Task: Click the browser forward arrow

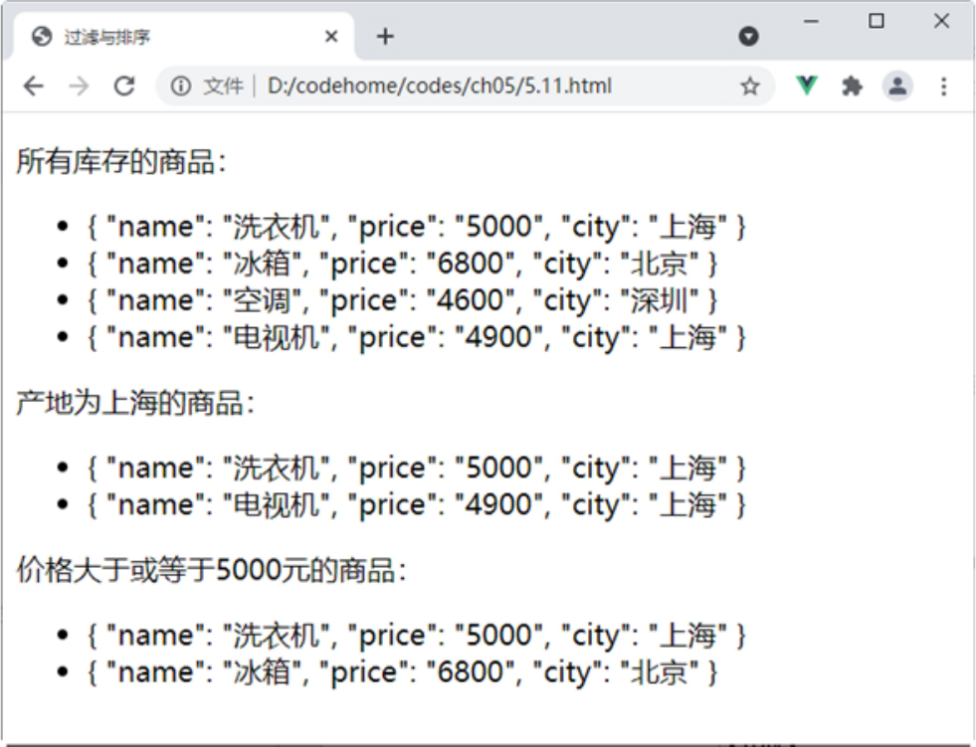Action: pos(79,87)
